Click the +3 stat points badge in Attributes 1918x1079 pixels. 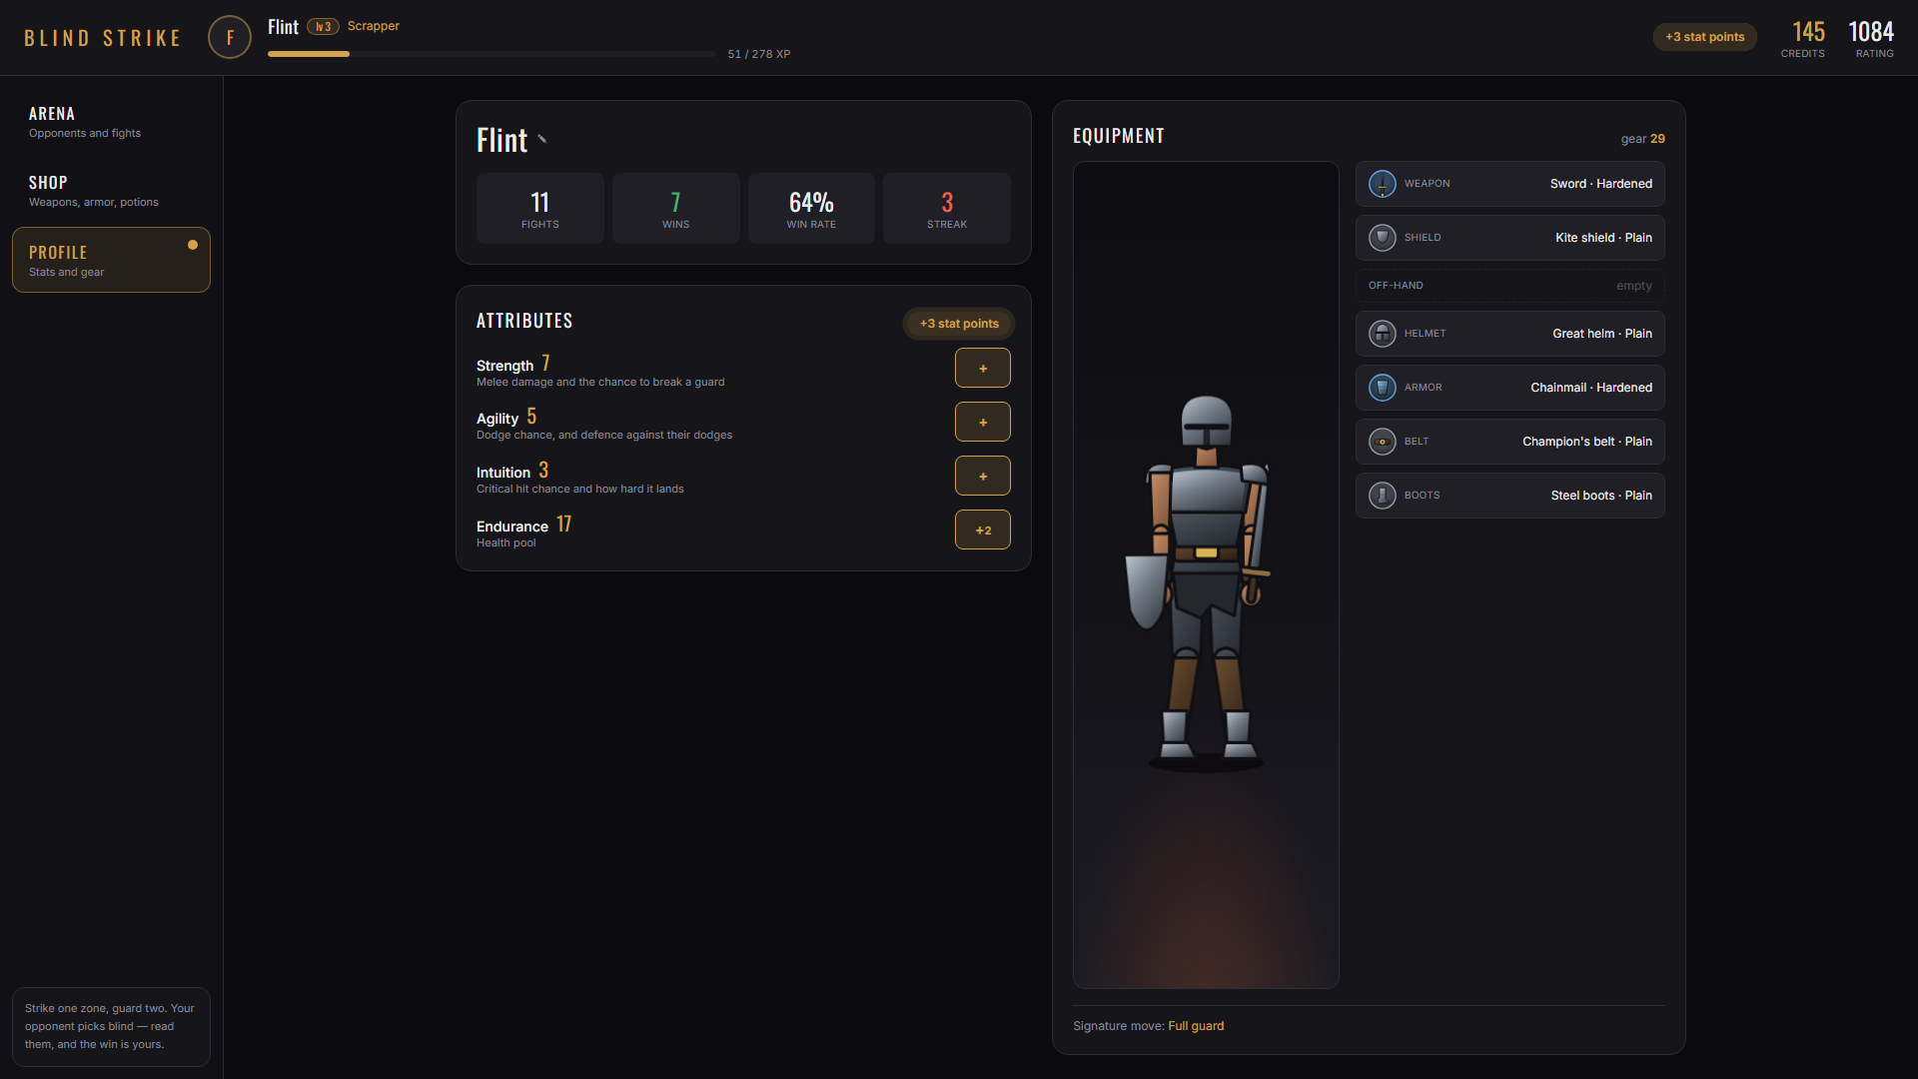click(959, 324)
